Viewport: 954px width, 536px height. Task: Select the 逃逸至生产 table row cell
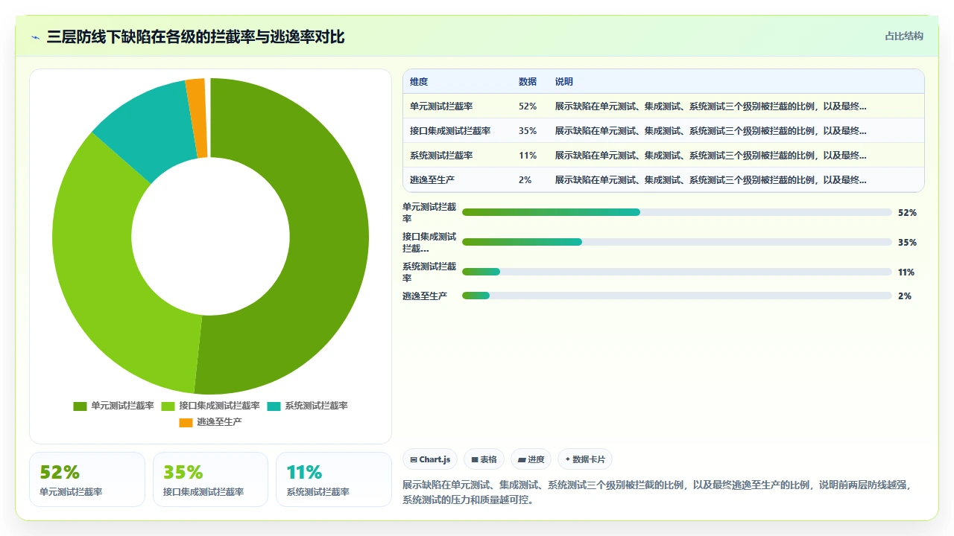coord(432,180)
